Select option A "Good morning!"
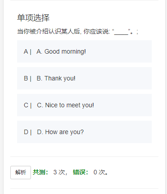 [x=84, y=51]
